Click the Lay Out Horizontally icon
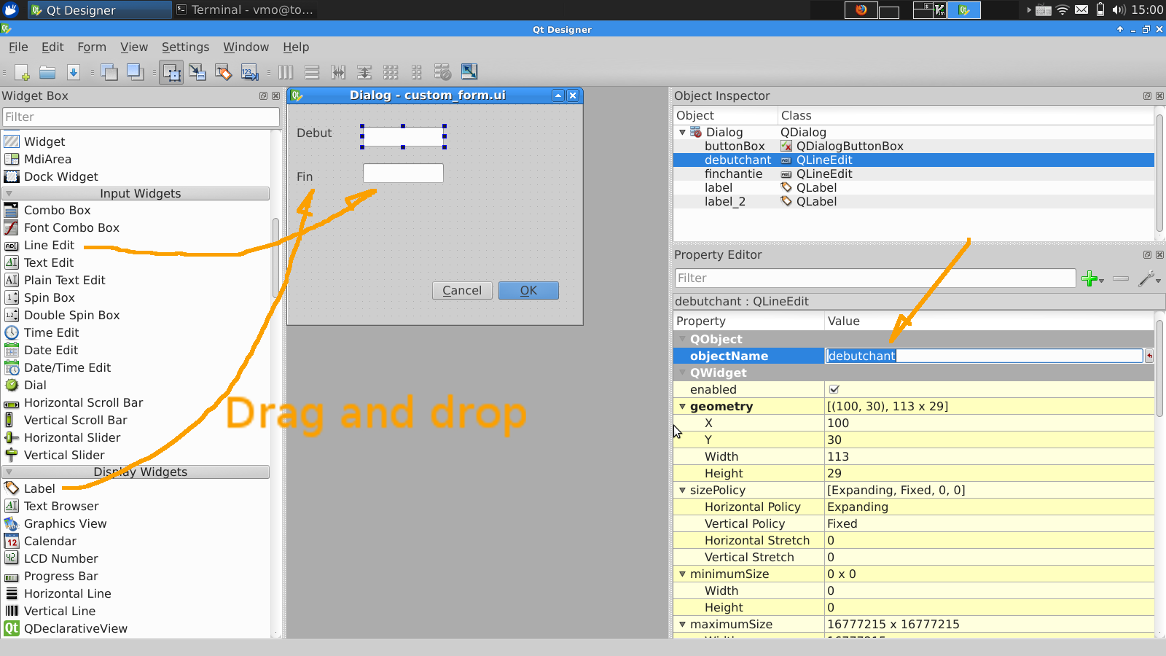1166x656 pixels. pyautogui.click(x=286, y=72)
